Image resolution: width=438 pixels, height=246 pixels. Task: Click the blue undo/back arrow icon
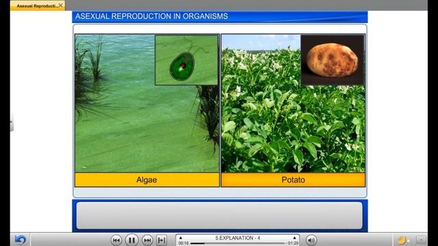point(20,240)
